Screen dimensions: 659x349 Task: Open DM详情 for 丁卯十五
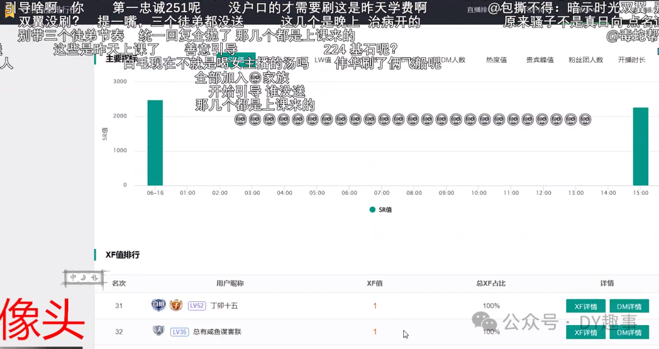(629, 306)
